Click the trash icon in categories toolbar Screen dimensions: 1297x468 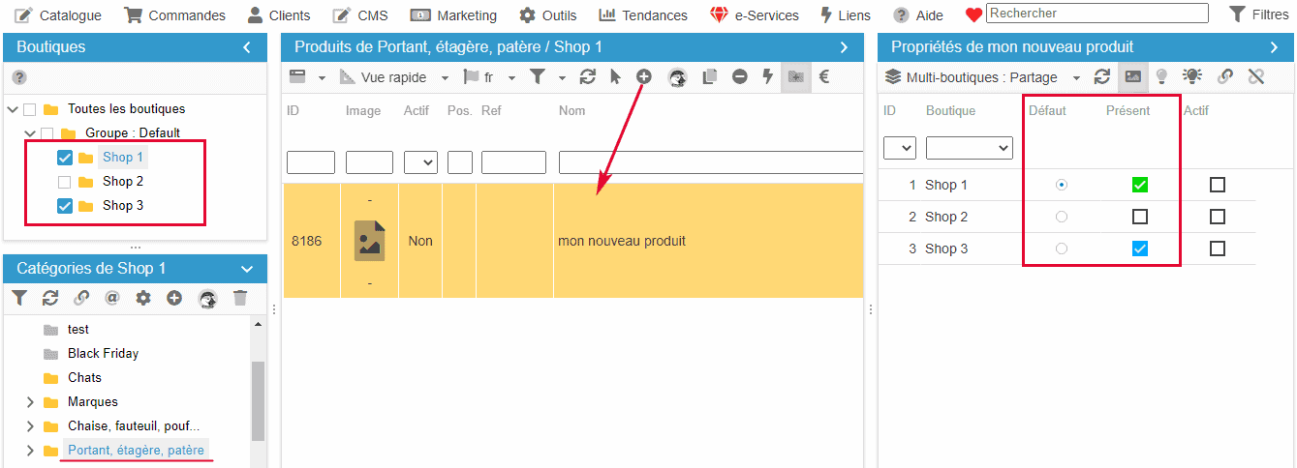(240, 299)
